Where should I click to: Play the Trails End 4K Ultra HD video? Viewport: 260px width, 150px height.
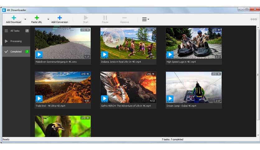(39, 99)
